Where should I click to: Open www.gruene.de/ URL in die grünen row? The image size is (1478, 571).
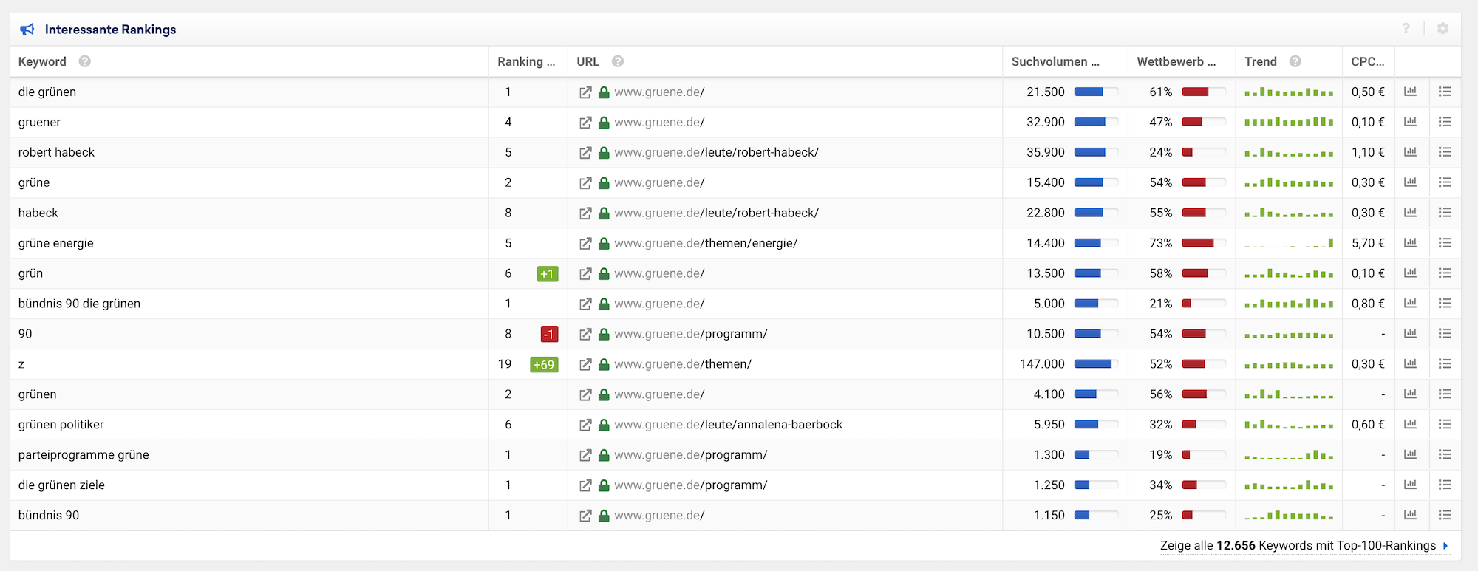[x=659, y=92]
